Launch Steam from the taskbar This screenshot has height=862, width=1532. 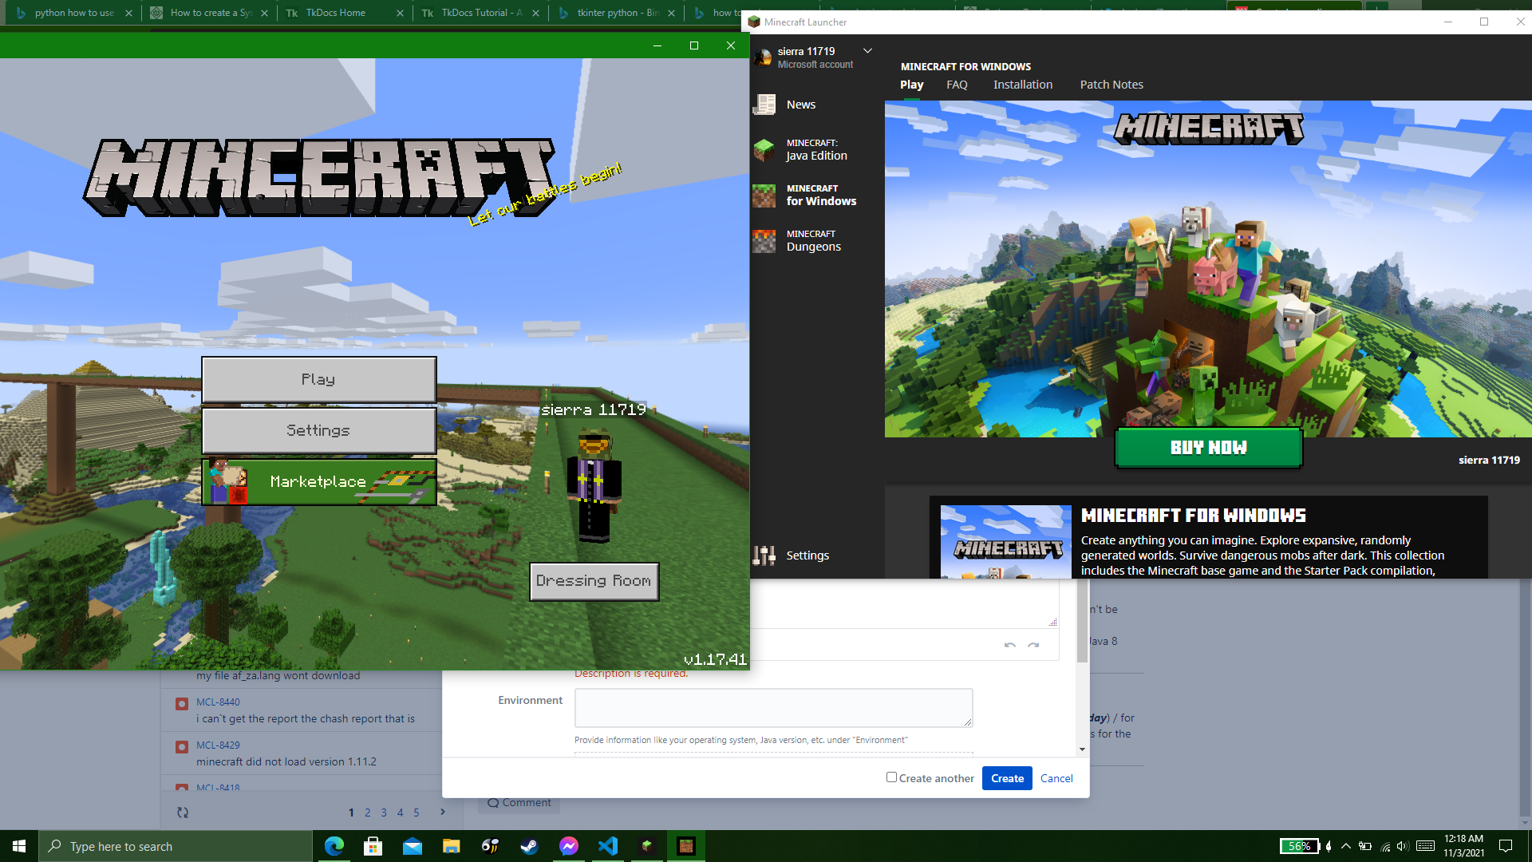[529, 846]
